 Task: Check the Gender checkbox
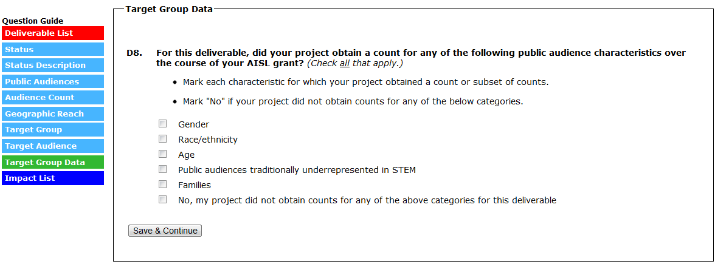click(162, 124)
